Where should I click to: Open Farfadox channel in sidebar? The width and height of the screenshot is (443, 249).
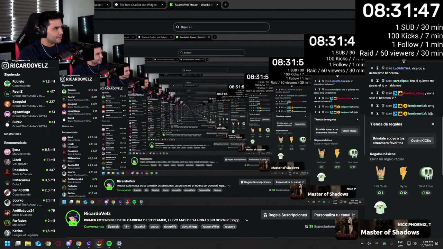pos(29,223)
